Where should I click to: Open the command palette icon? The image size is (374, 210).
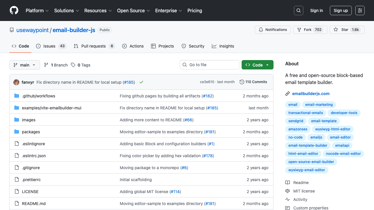(x=360, y=10)
